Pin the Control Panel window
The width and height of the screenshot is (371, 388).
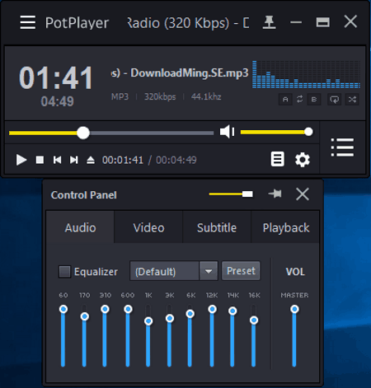coord(275,194)
